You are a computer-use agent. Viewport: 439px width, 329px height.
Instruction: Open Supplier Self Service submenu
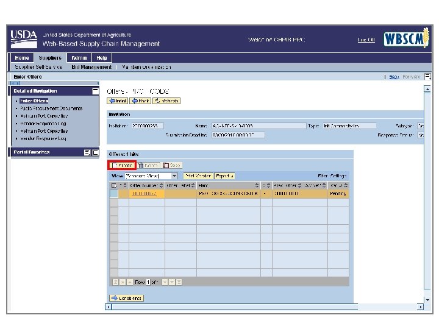pyautogui.click(x=38, y=67)
